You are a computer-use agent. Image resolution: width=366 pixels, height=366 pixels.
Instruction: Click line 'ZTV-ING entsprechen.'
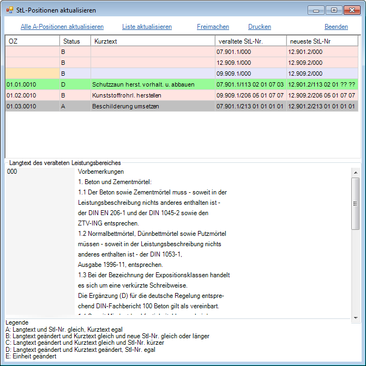click(x=109, y=223)
